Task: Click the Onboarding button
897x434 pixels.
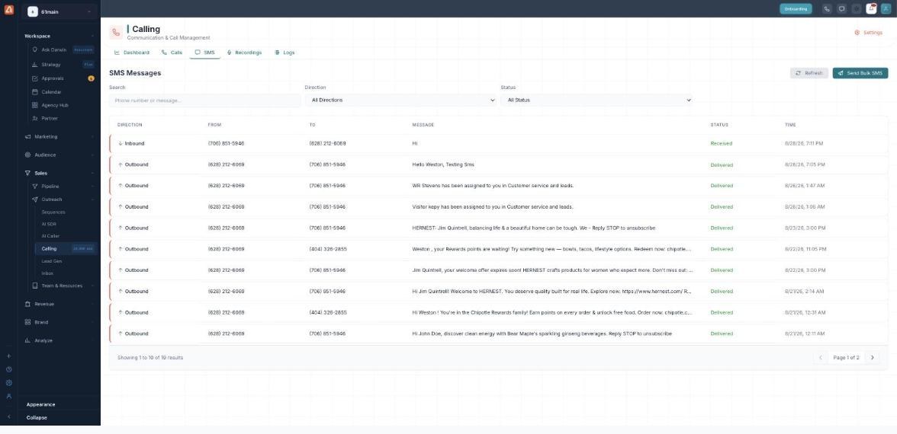Action: pyautogui.click(x=796, y=8)
